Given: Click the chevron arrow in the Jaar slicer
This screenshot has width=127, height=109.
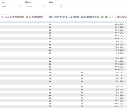Looking at the screenshot, I should click(x=20, y=7).
